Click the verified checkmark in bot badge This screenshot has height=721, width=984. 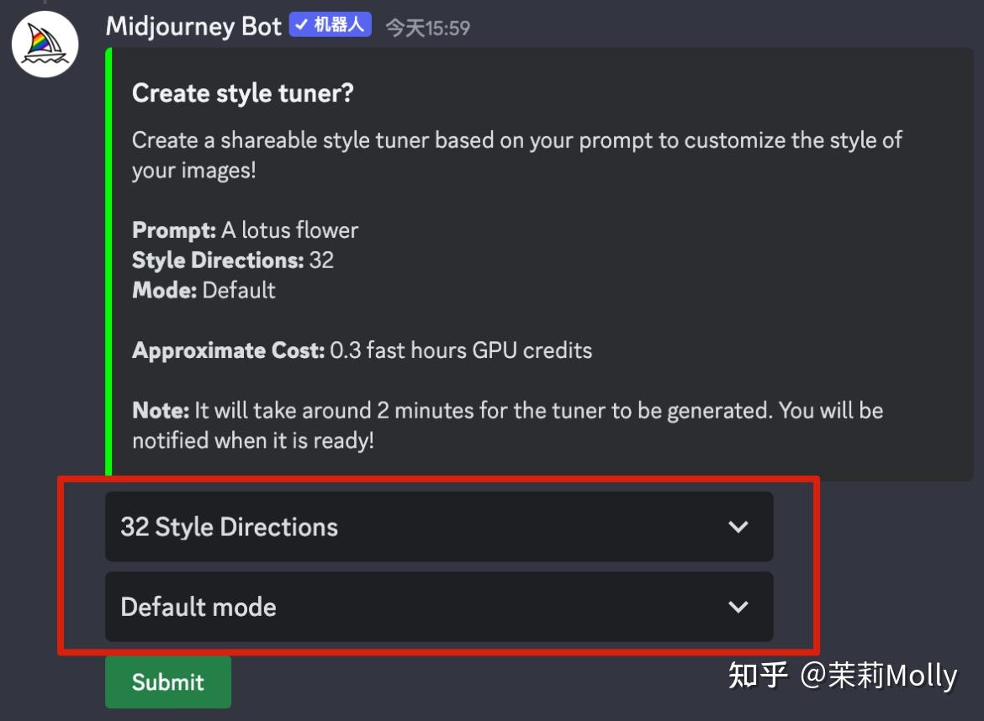[x=301, y=25]
